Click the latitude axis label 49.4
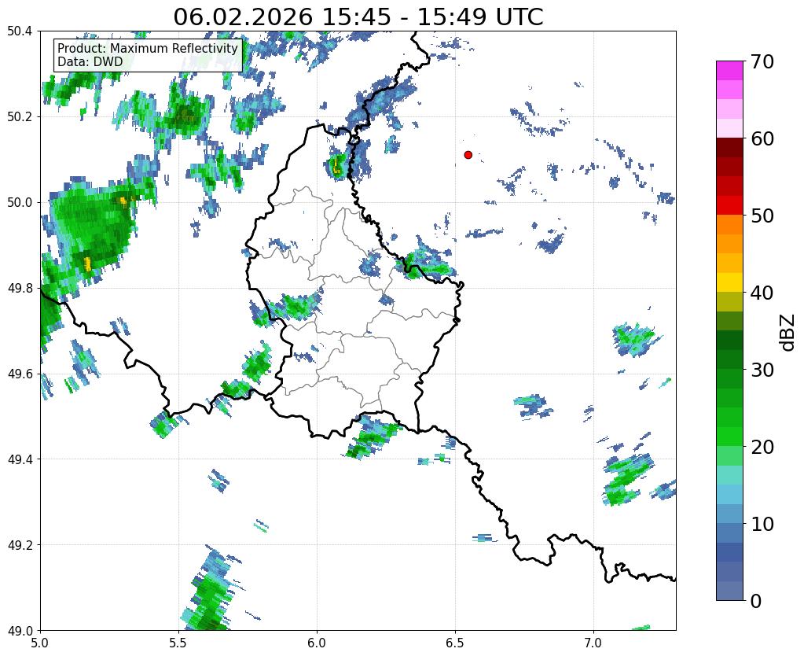Viewport: 804px width, 656px height. [20, 459]
